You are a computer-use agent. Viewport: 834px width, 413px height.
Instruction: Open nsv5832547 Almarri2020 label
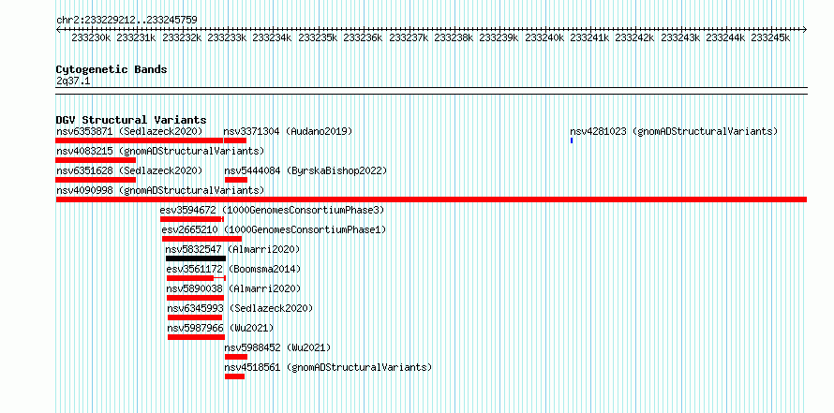coord(233,249)
